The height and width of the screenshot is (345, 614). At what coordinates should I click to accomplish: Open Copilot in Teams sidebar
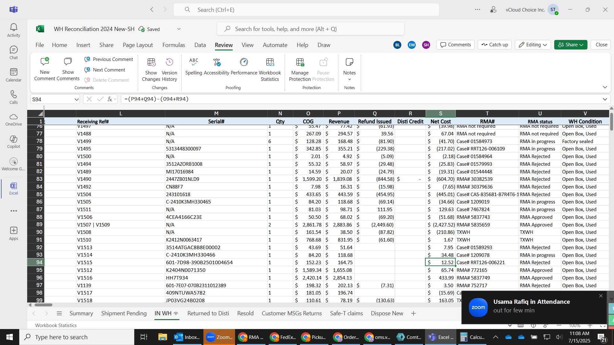(13, 142)
